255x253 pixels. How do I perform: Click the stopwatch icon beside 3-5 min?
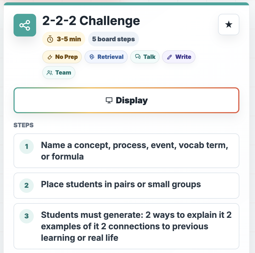[50, 39]
